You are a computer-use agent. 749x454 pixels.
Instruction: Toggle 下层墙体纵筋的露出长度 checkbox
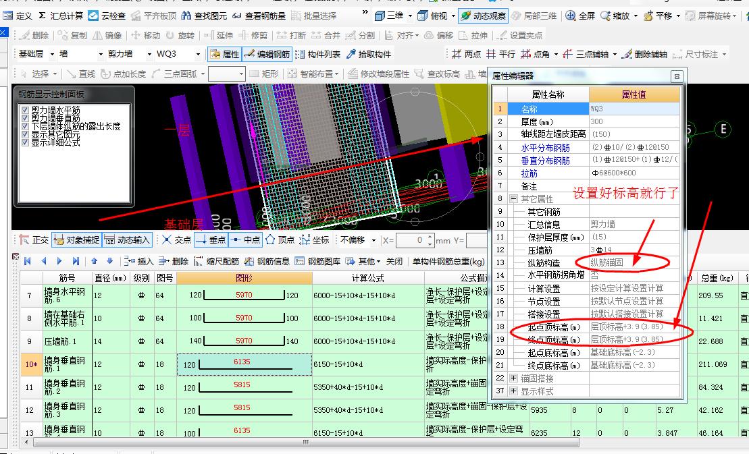click(25, 126)
